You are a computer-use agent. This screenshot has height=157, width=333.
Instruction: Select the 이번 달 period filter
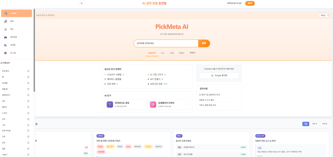[x=325, y=124]
